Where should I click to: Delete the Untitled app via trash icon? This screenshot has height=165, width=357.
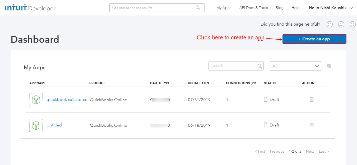coord(312,125)
